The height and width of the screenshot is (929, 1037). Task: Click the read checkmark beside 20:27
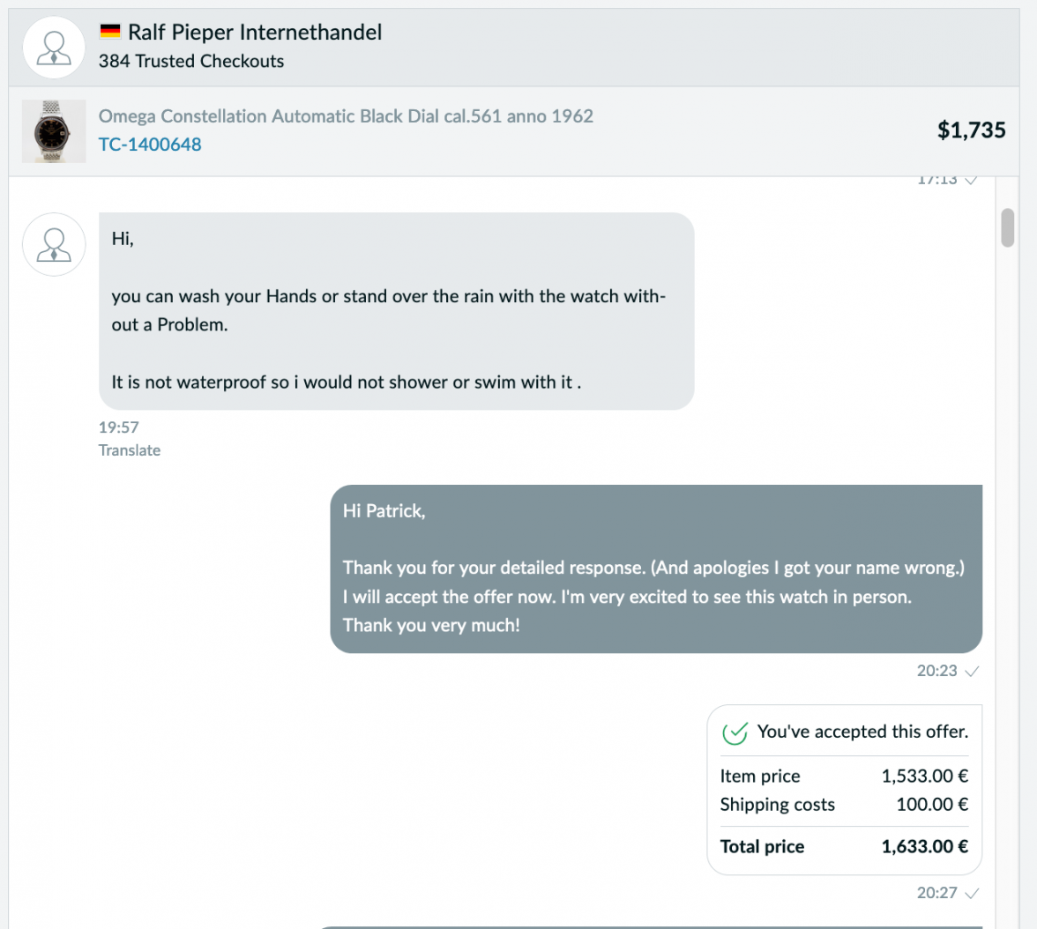tap(972, 893)
